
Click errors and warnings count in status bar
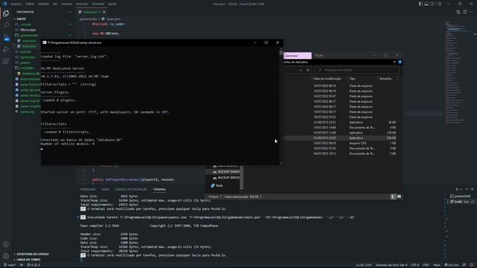click(34, 265)
